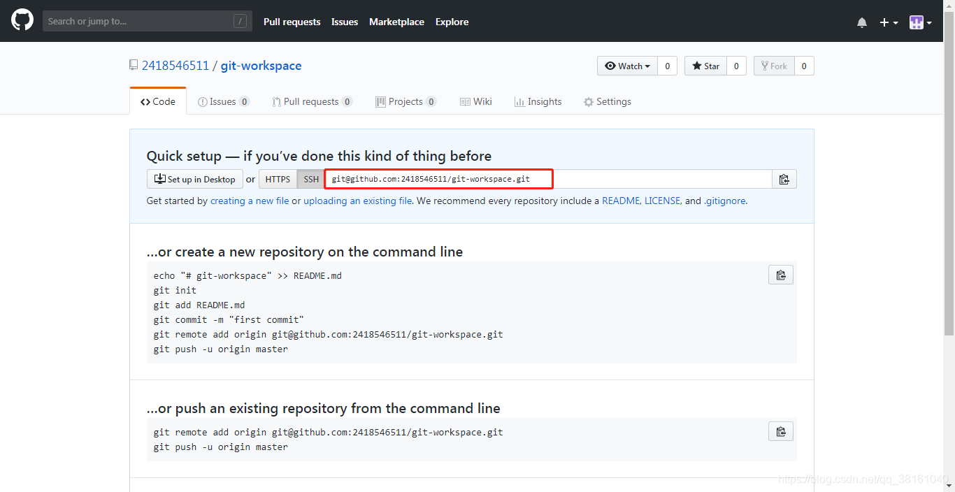Open owner 2418546511 profile link
The height and width of the screenshot is (492, 955).
click(175, 66)
